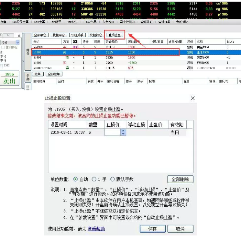Click 保存 to save stop settings
The height and width of the screenshot is (240, 241).
152,229
